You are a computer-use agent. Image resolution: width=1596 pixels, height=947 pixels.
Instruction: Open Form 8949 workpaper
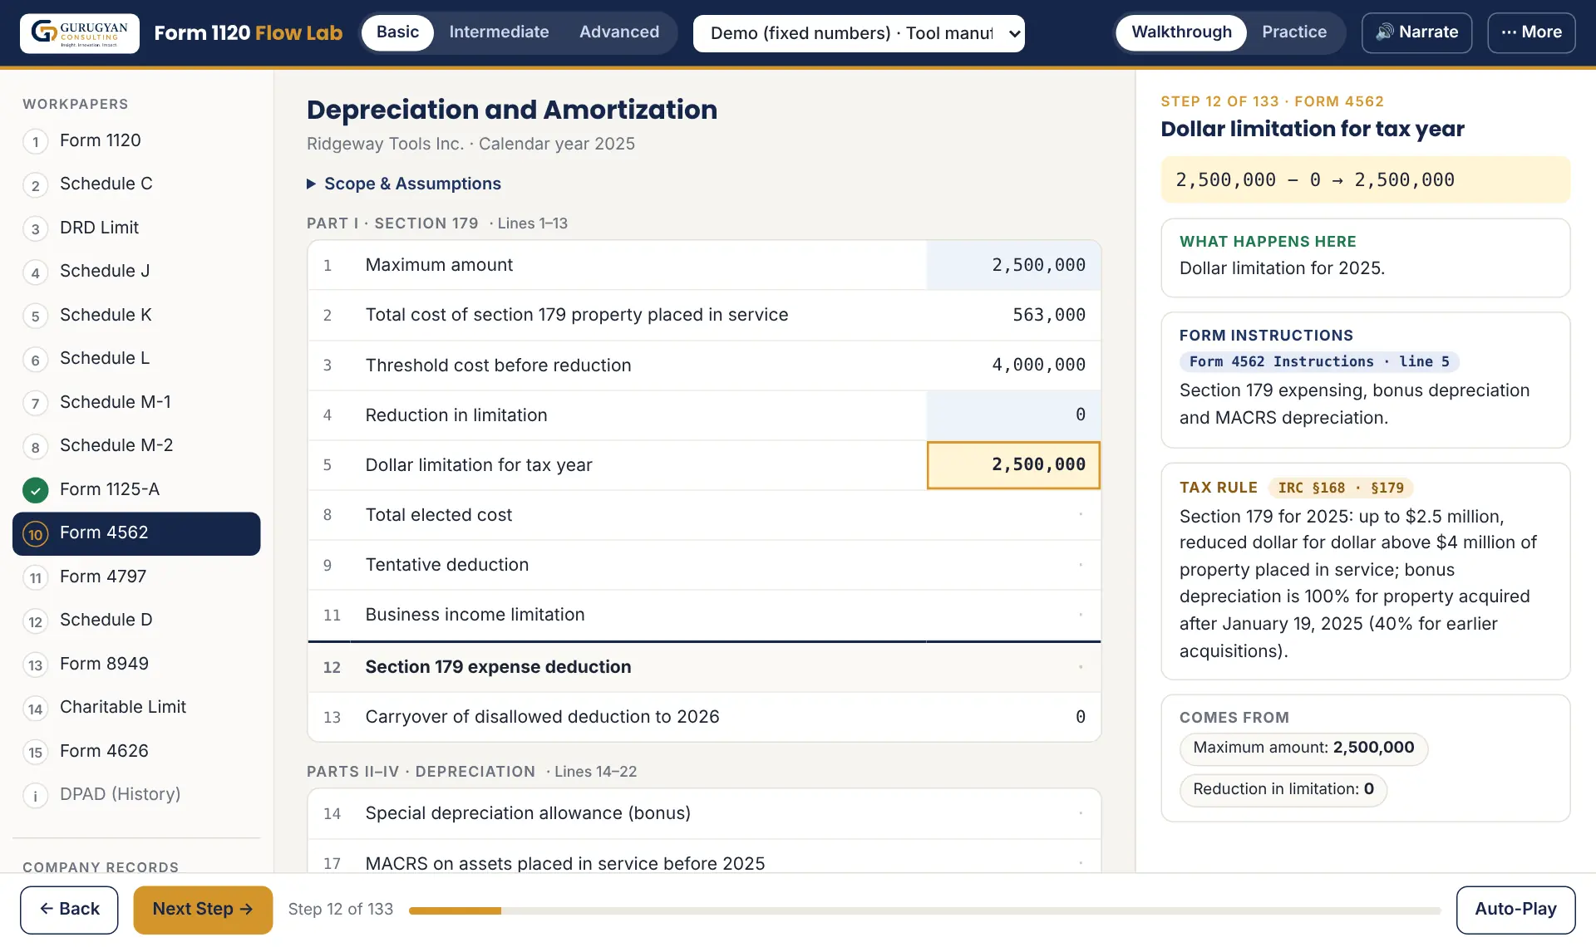point(136,665)
